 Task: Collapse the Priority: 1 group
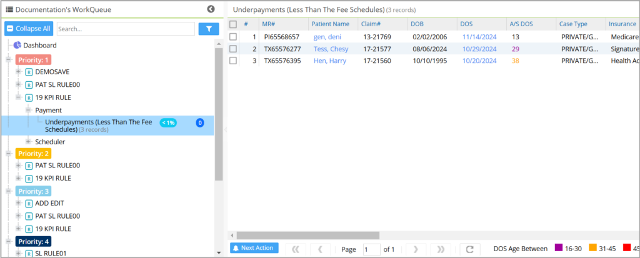point(9,59)
